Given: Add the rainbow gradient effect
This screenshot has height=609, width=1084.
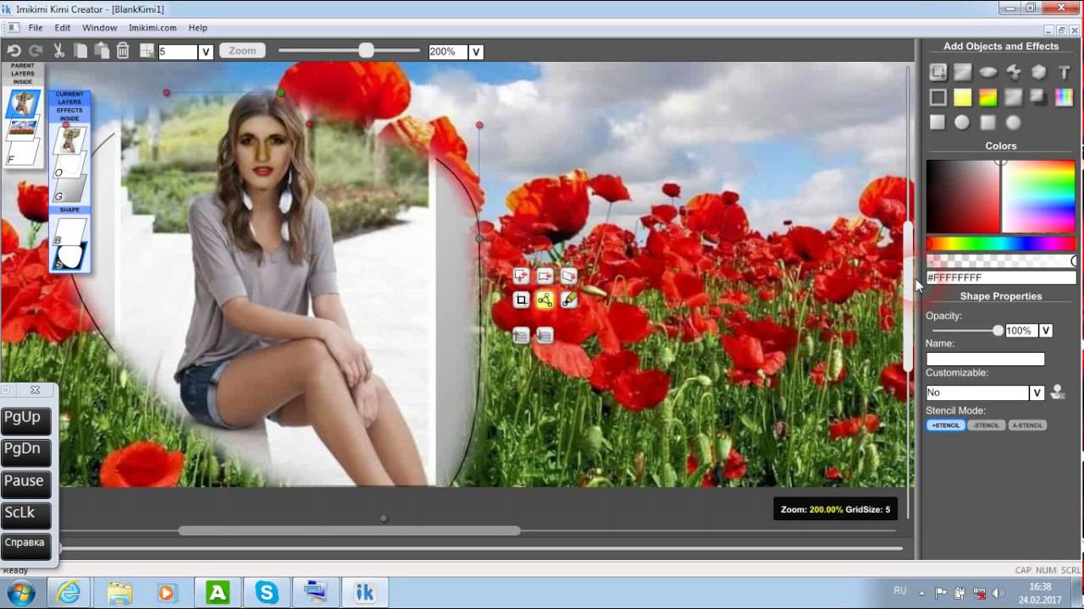Looking at the screenshot, I should (x=988, y=98).
